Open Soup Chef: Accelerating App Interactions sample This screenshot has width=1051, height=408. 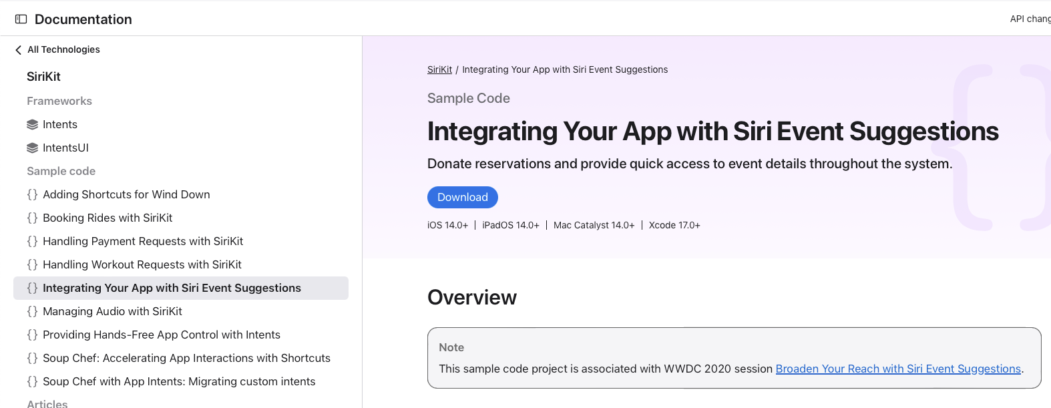click(x=186, y=359)
